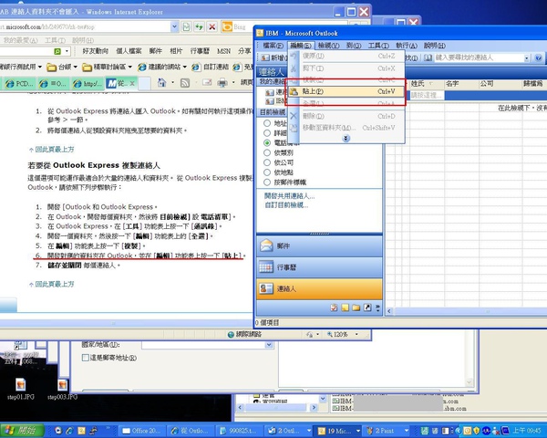Click the Shortcuts icon in navigation pane
The image size is (547, 438).
[367, 308]
